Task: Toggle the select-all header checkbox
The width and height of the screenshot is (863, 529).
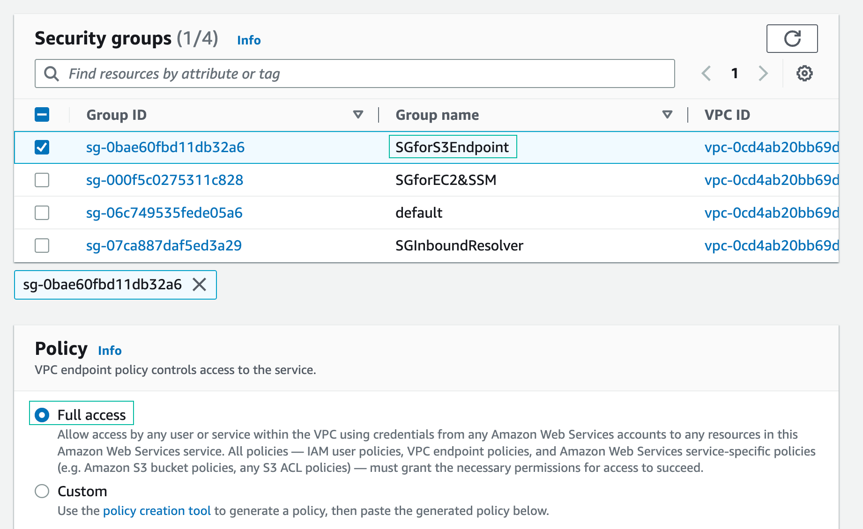Action: pos(42,115)
